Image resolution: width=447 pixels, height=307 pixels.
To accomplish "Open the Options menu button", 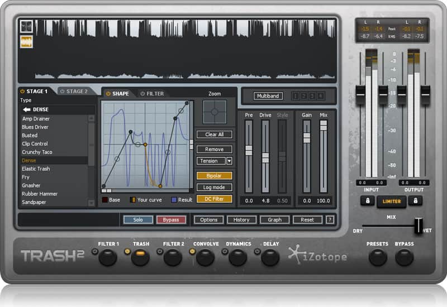I will 208,219.
